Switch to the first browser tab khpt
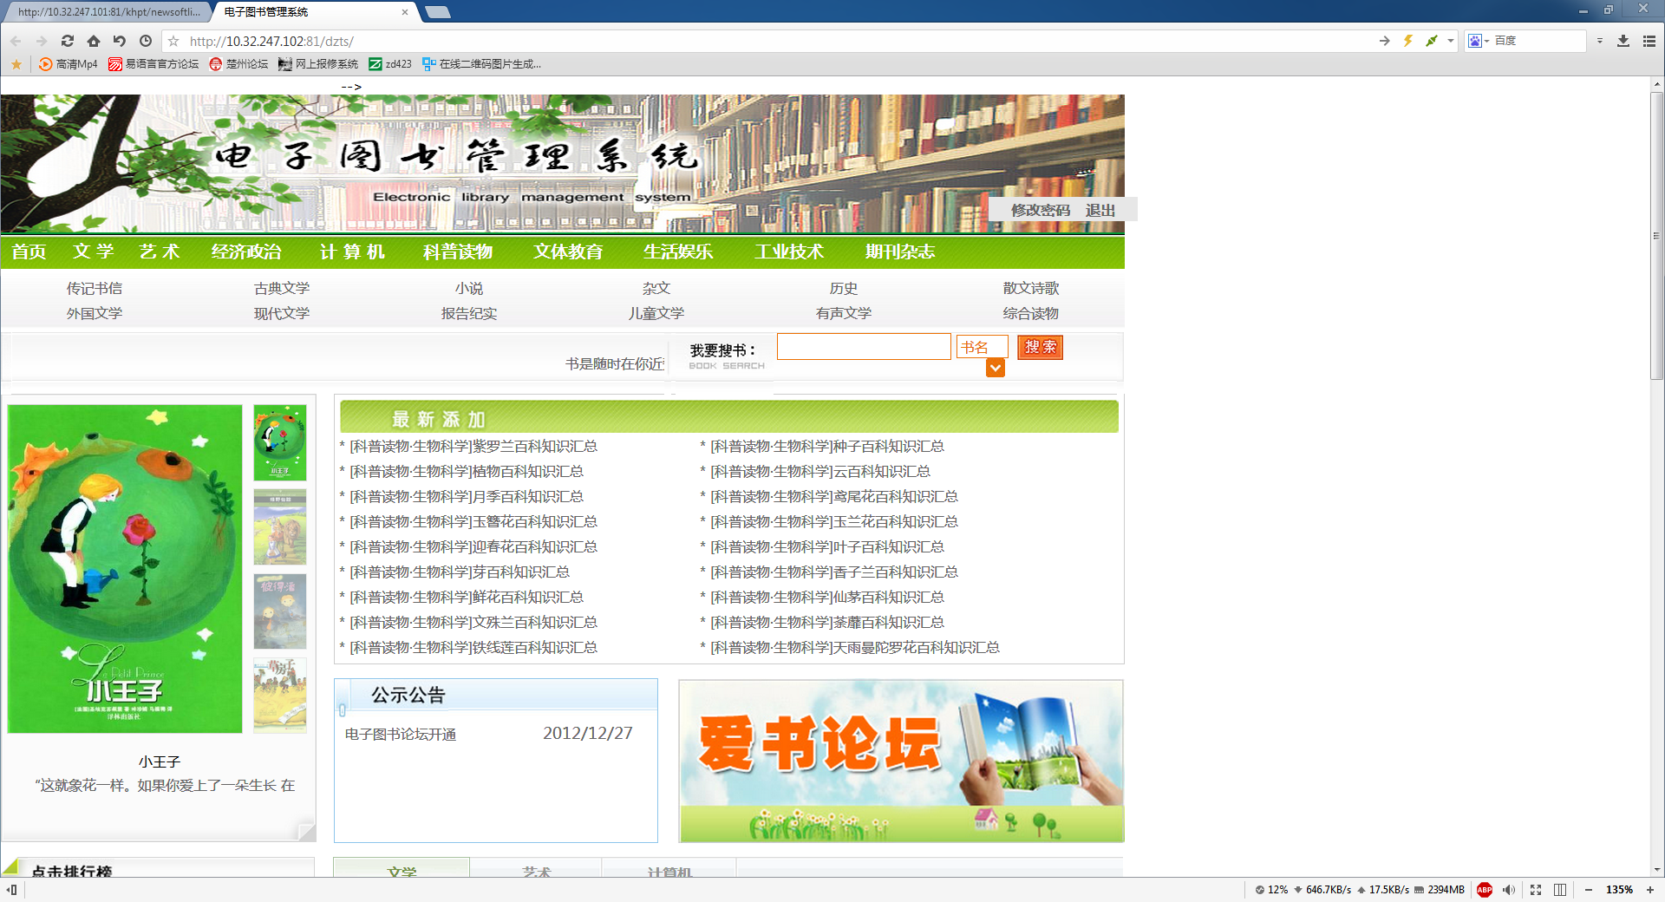This screenshot has height=902, width=1665. [108, 12]
